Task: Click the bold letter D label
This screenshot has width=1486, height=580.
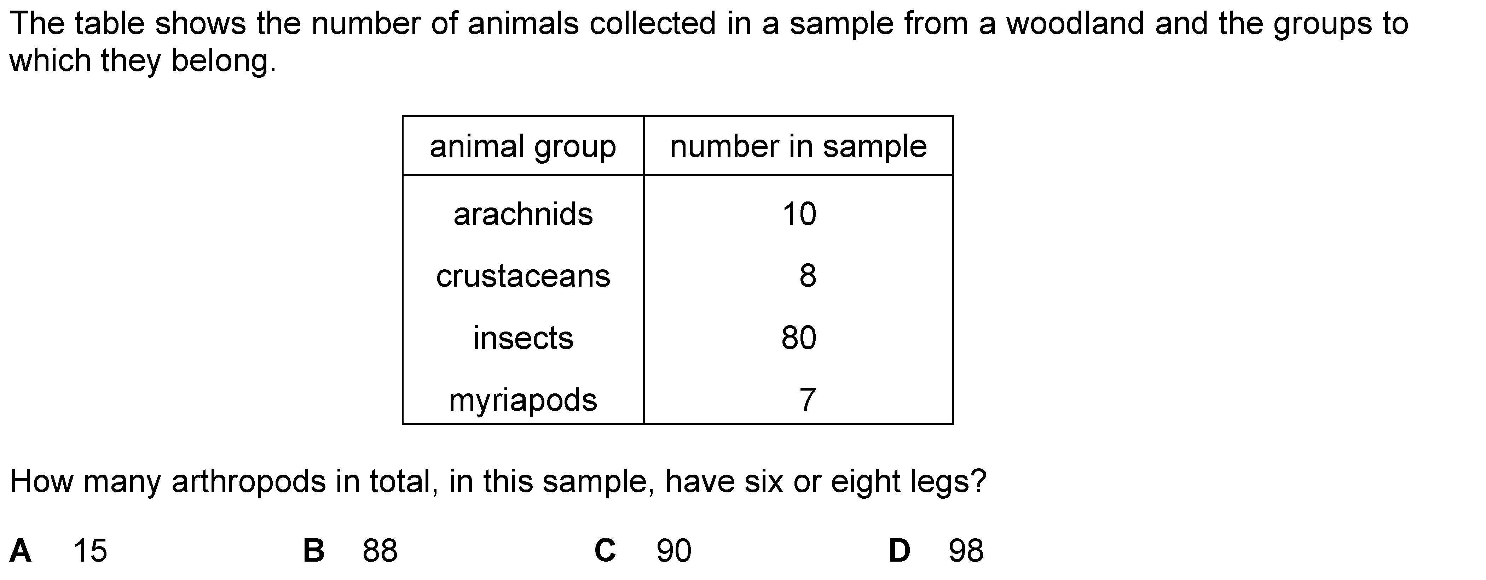Action: point(899,551)
